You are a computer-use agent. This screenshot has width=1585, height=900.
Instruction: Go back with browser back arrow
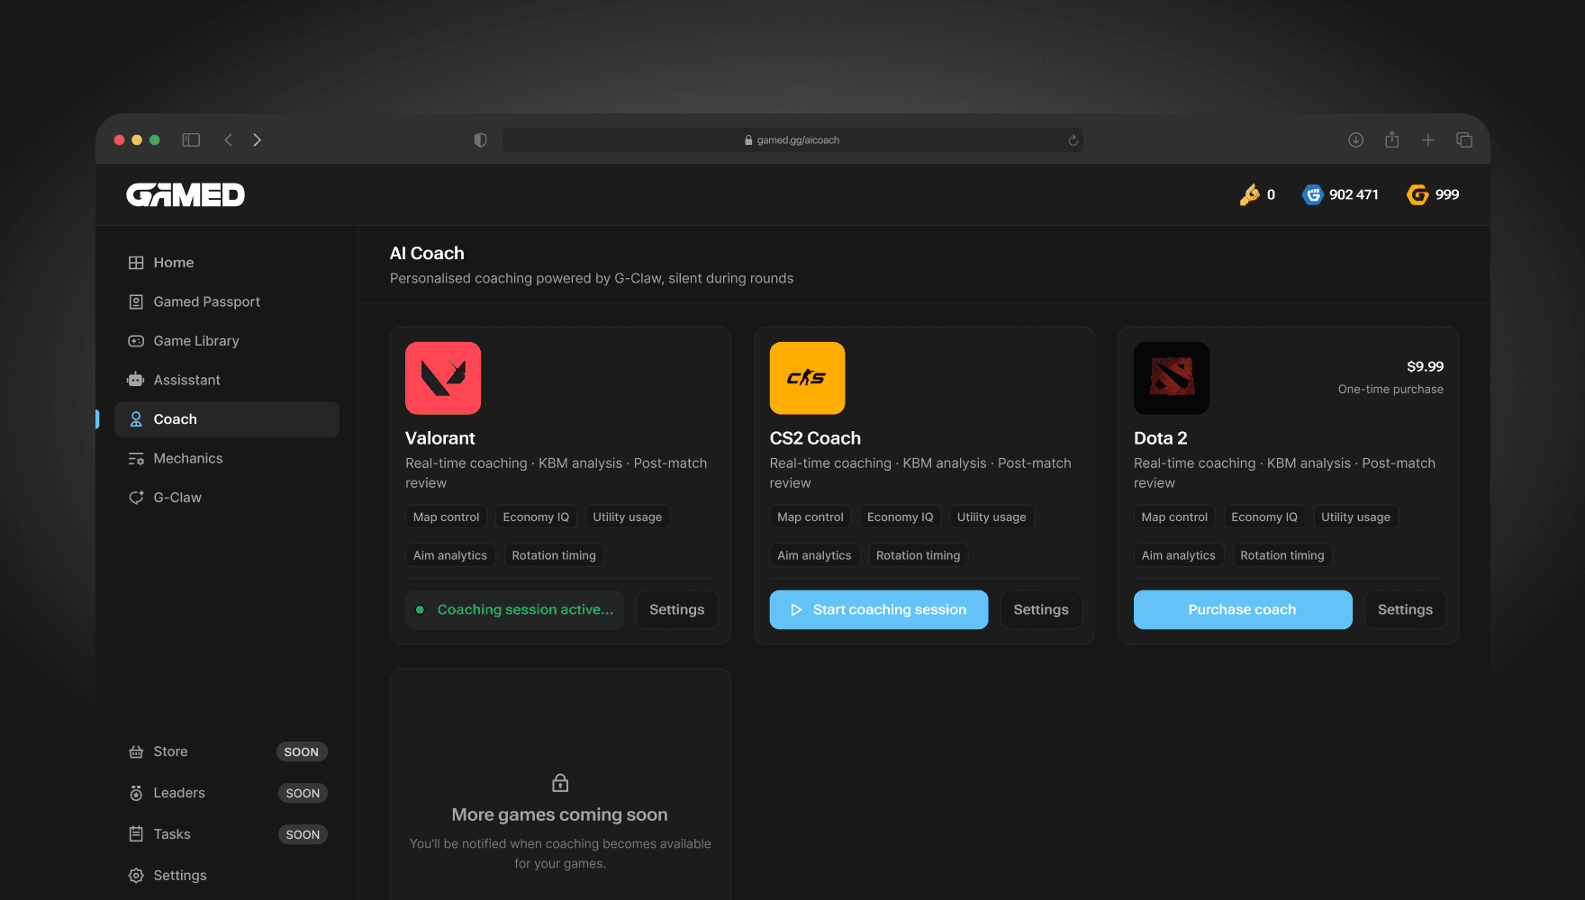click(229, 140)
